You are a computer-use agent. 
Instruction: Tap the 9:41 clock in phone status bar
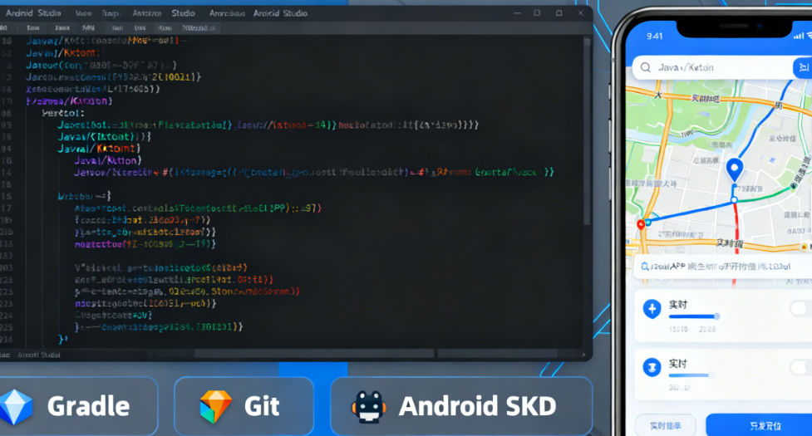(x=655, y=37)
